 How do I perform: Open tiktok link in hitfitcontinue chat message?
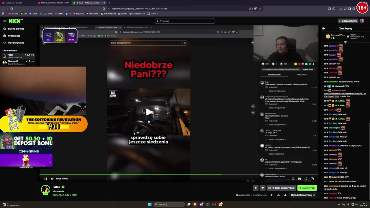(x=344, y=95)
